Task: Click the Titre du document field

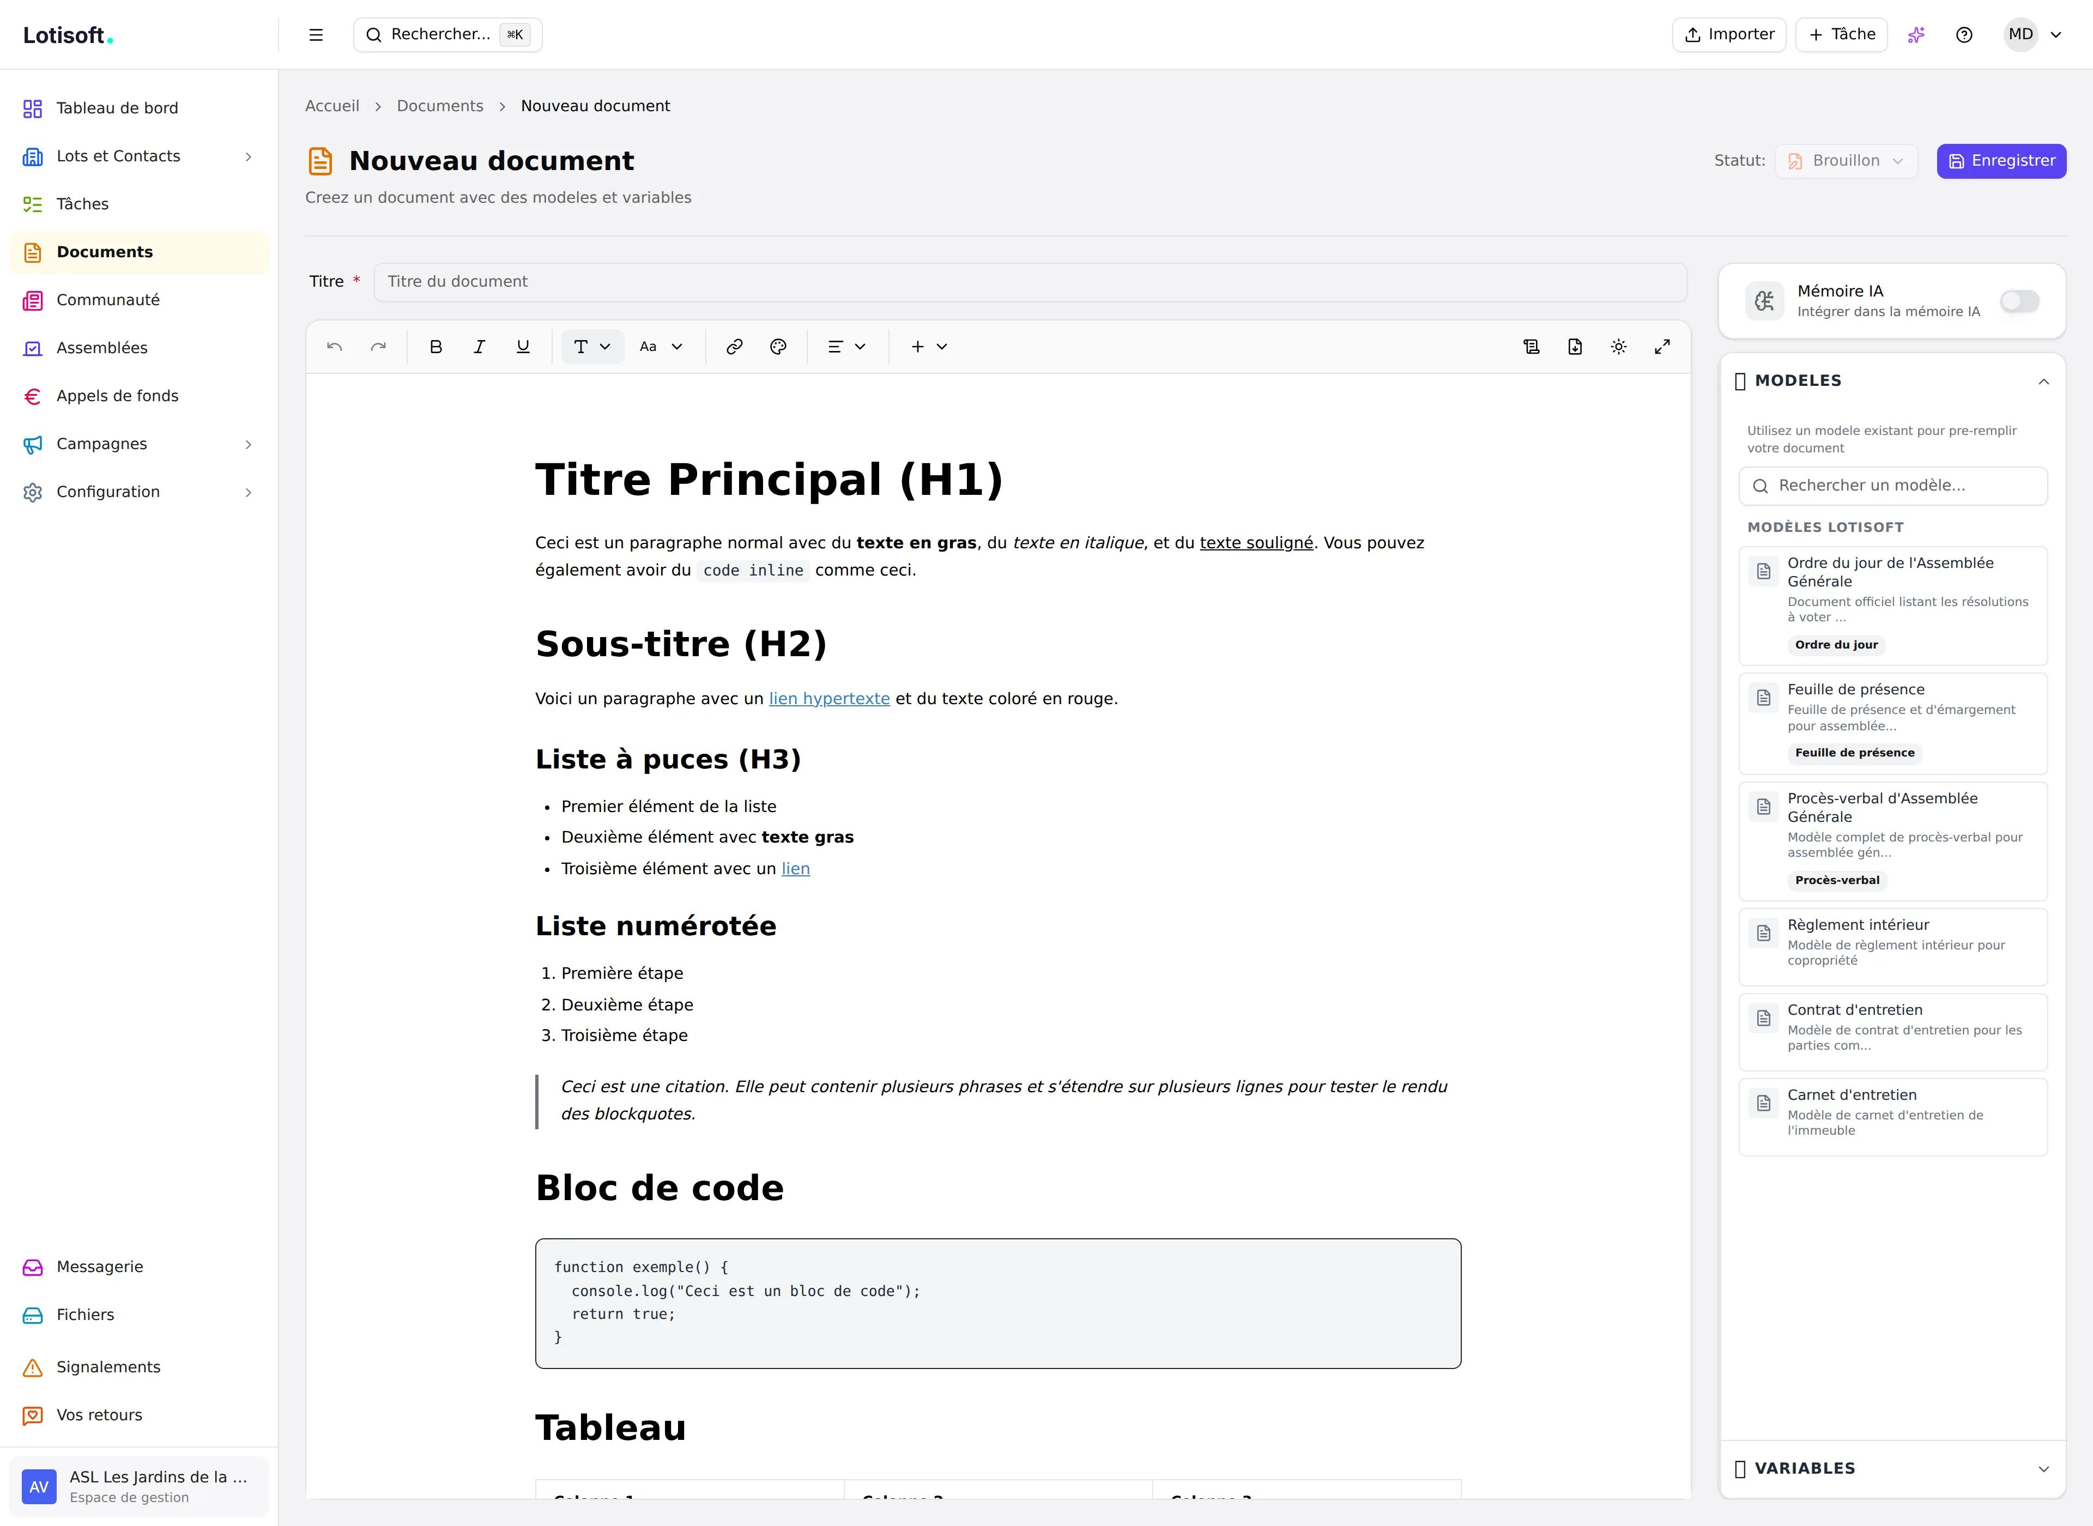Action: (x=1030, y=282)
